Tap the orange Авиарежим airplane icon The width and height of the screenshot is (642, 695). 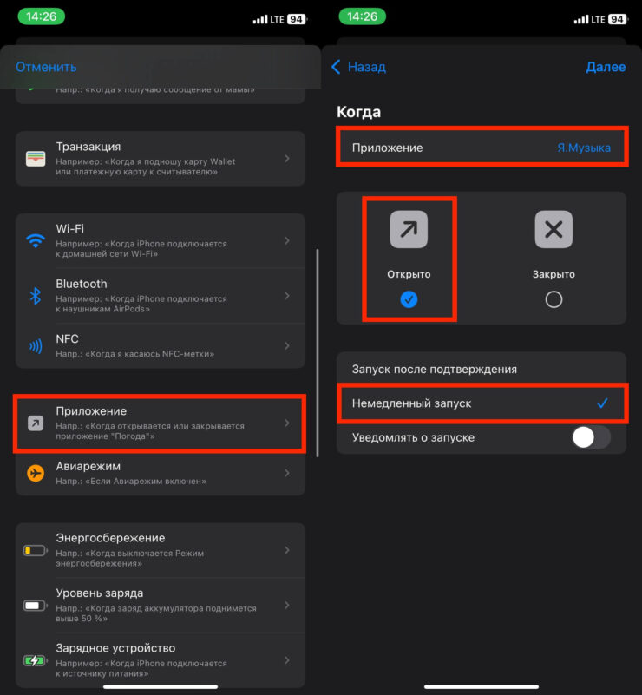click(36, 473)
